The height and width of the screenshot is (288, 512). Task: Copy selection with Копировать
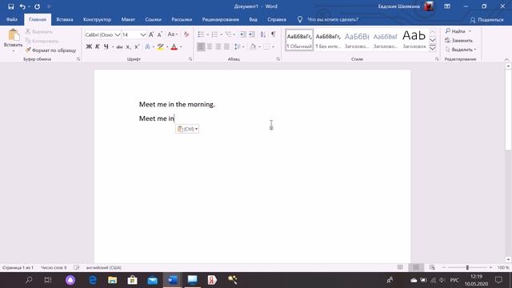[42, 41]
